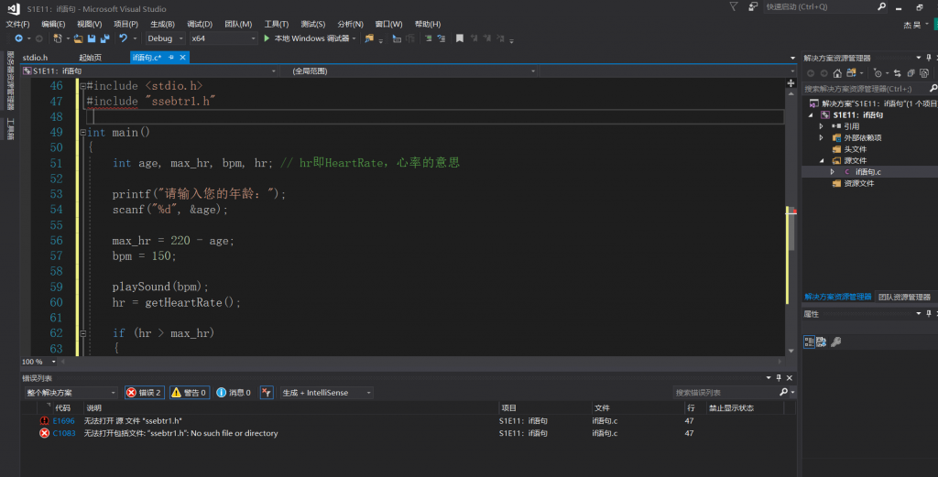Click the Find in Files toolbar icon

pyautogui.click(x=369, y=38)
